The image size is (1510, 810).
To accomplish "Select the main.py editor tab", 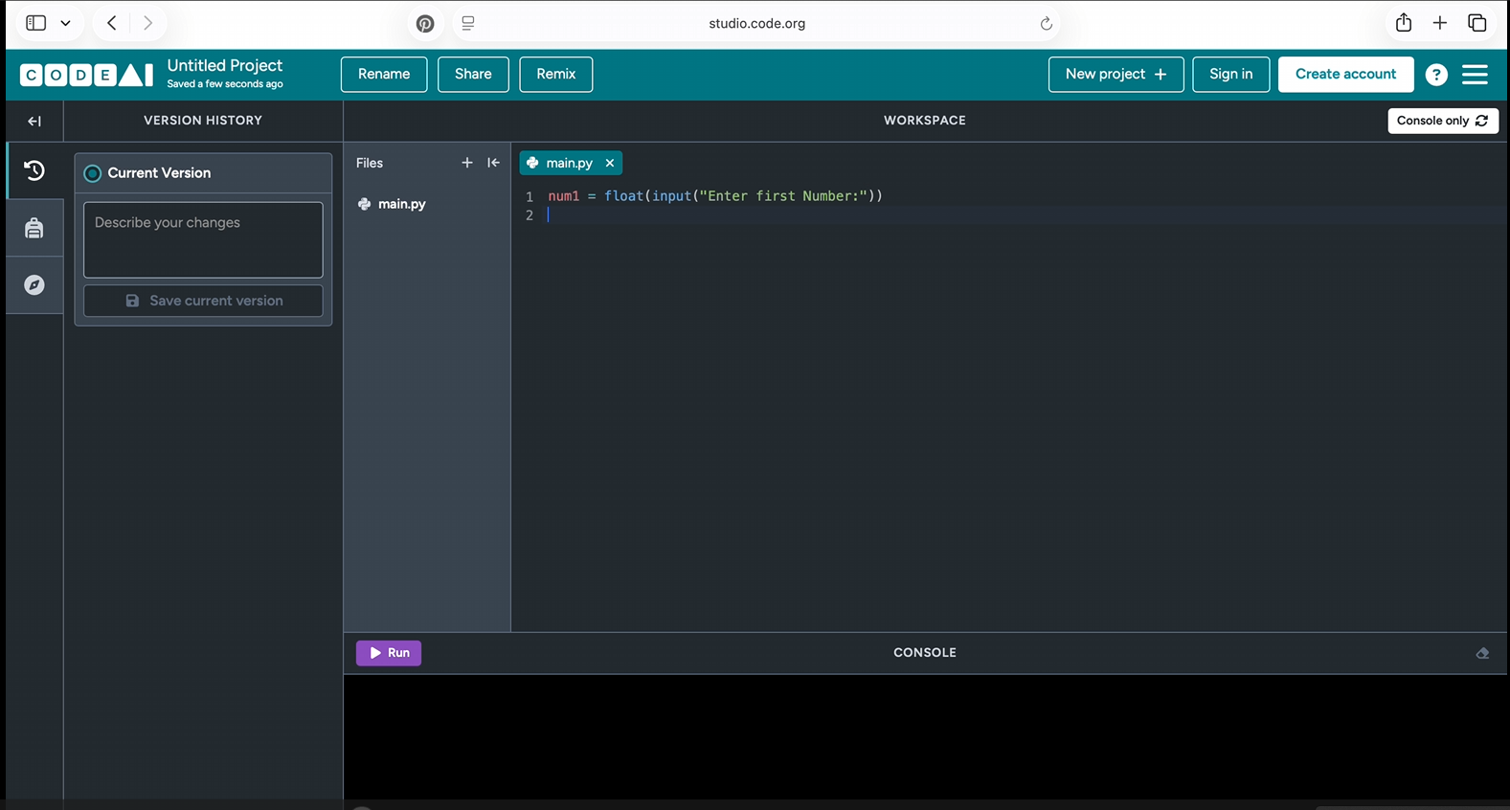I will tap(571, 163).
